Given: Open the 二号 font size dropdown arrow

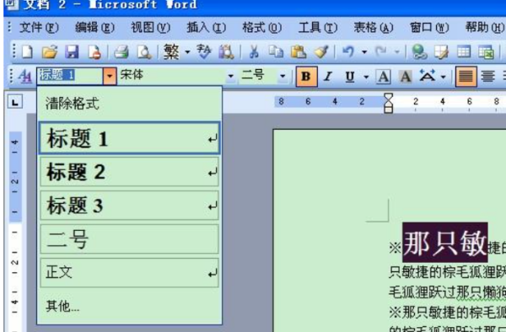Looking at the screenshot, I should (x=283, y=77).
